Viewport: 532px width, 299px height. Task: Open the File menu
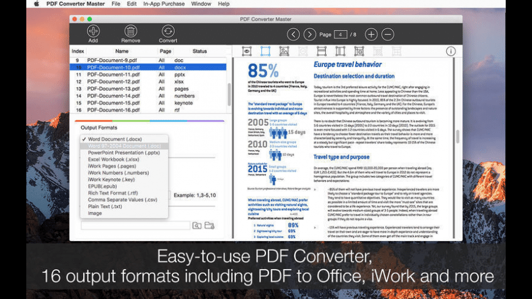[116, 4]
